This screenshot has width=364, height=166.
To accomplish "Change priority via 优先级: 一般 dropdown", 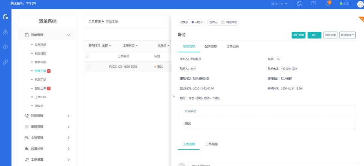I will (192, 22).
